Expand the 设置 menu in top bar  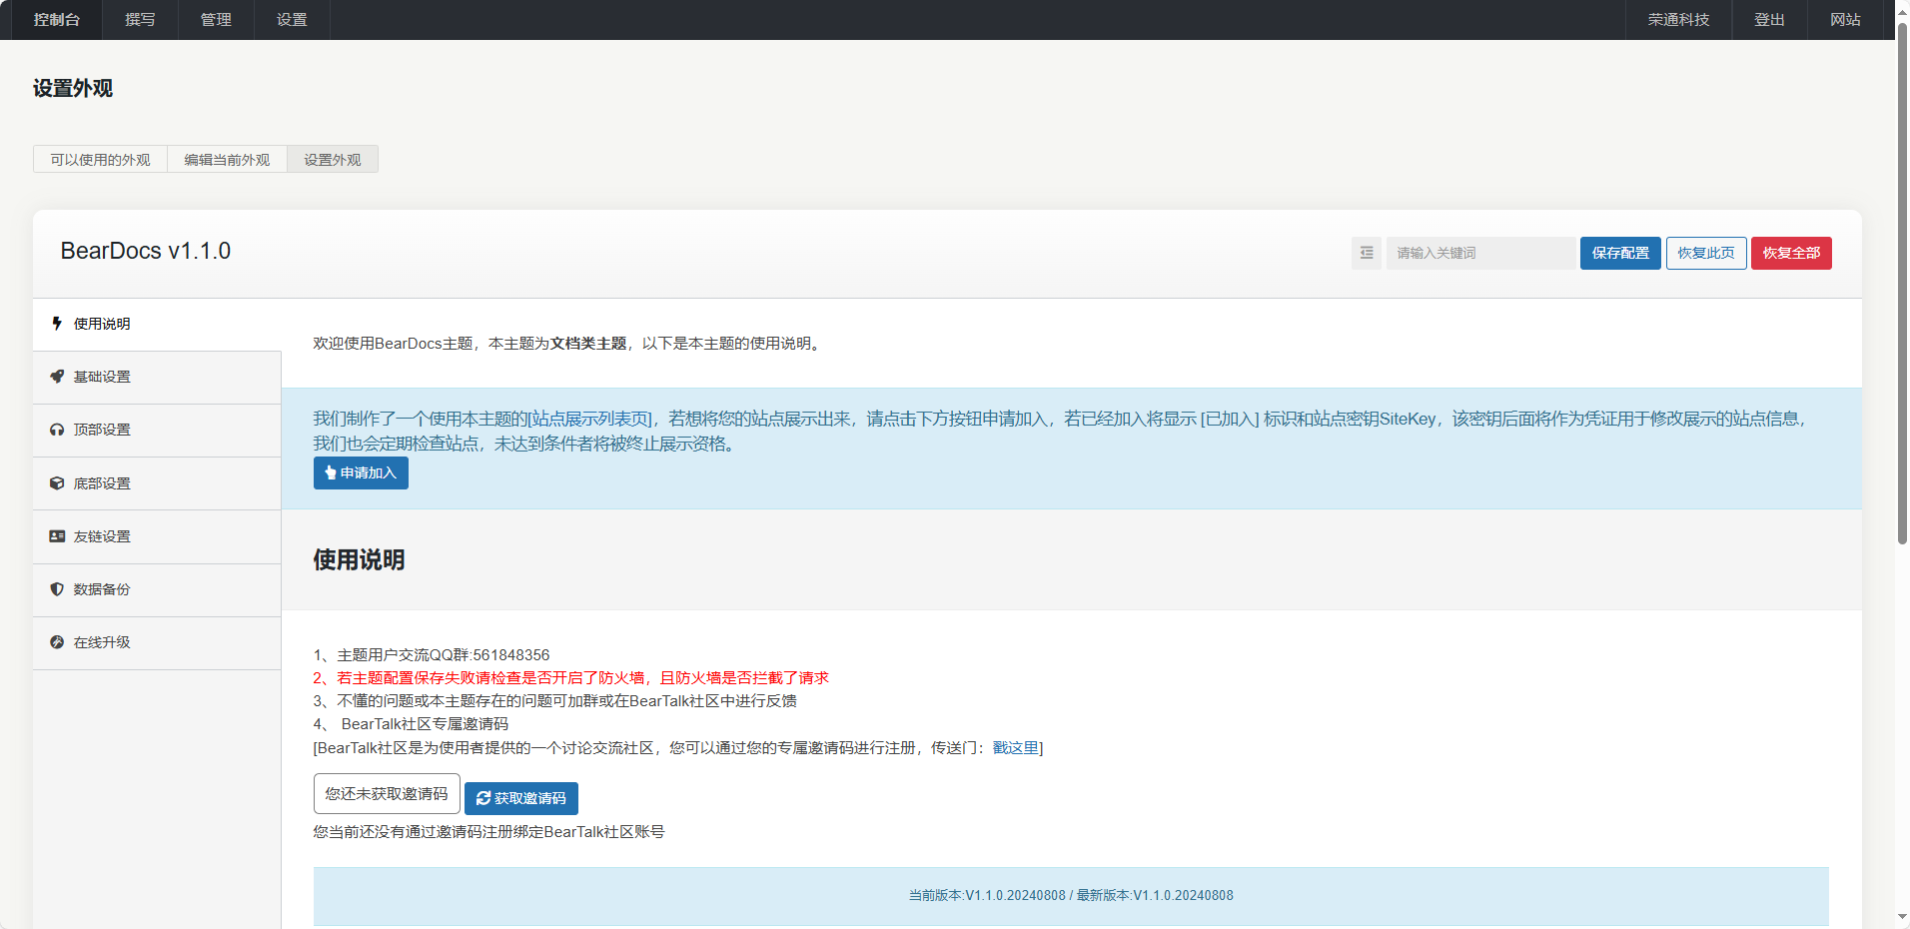[292, 20]
